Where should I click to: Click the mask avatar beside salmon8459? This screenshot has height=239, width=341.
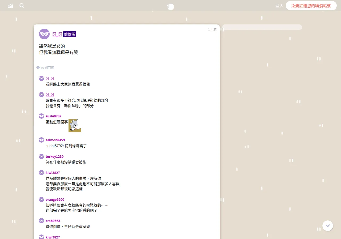click(41, 140)
